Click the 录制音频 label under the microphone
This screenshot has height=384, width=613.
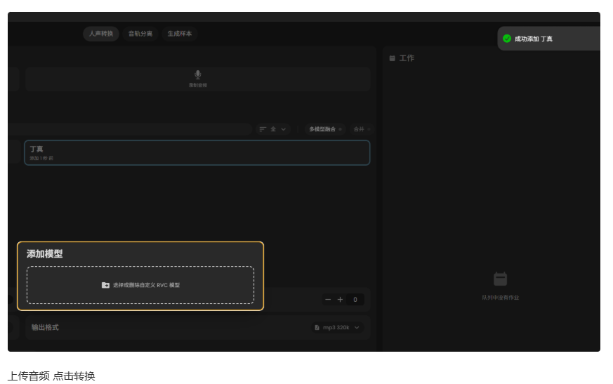coord(198,85)
